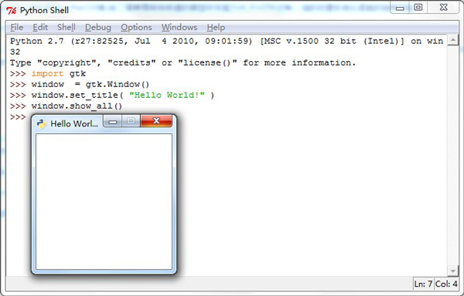Expand the Options menu
The image size is (464, 296).
pyautogui.click(x=136, y=28)
